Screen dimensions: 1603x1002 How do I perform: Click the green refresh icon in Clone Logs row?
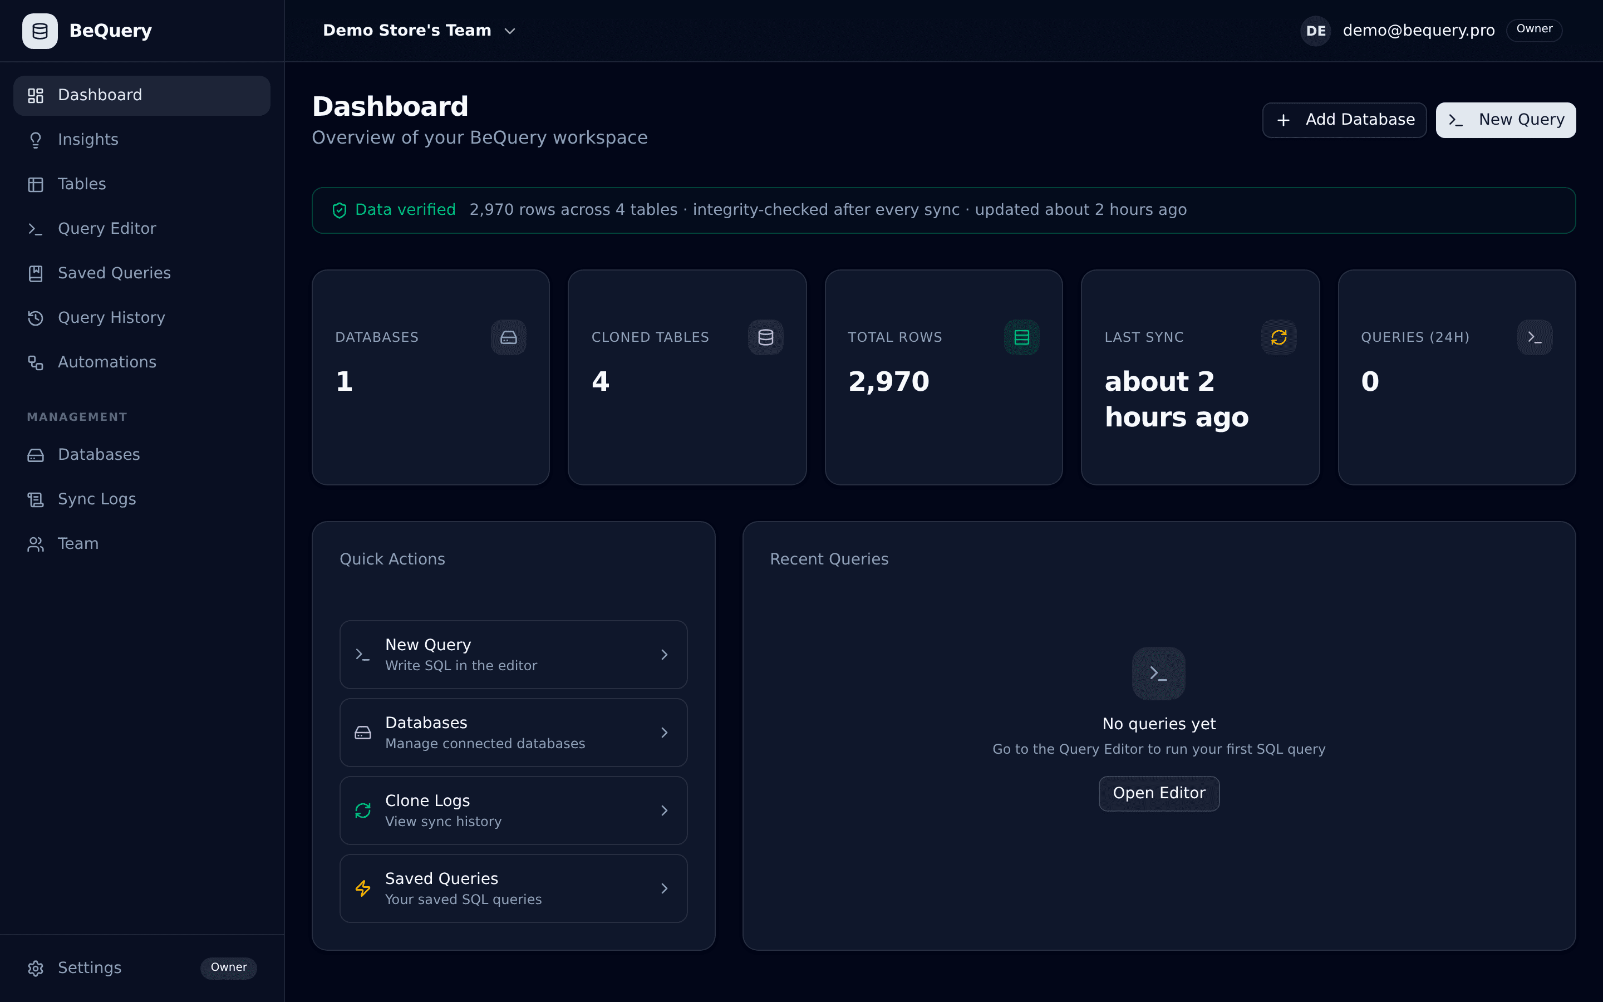coord(362,811)
